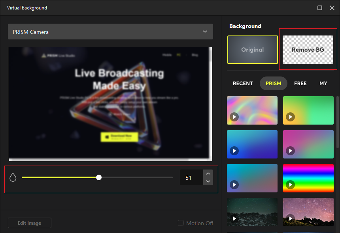Screen dimensions: 340x233
Task: Click the water droplet opacity icon
Action: [x=13, y=177]
